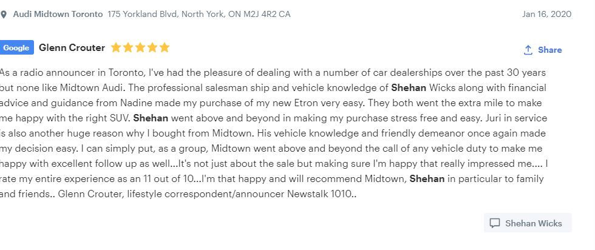The height and width of the screenshot is (250, 595).
Task: Select the third rating star
Action: click(x=140, y=47)
